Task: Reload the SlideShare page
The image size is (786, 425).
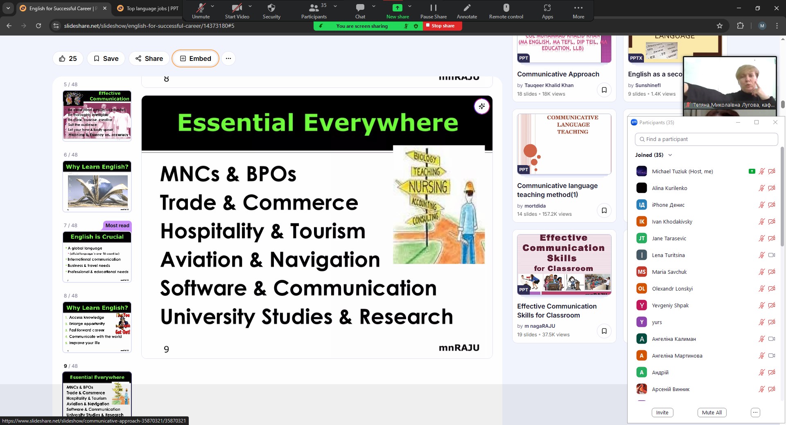Action: click(38, 26)
